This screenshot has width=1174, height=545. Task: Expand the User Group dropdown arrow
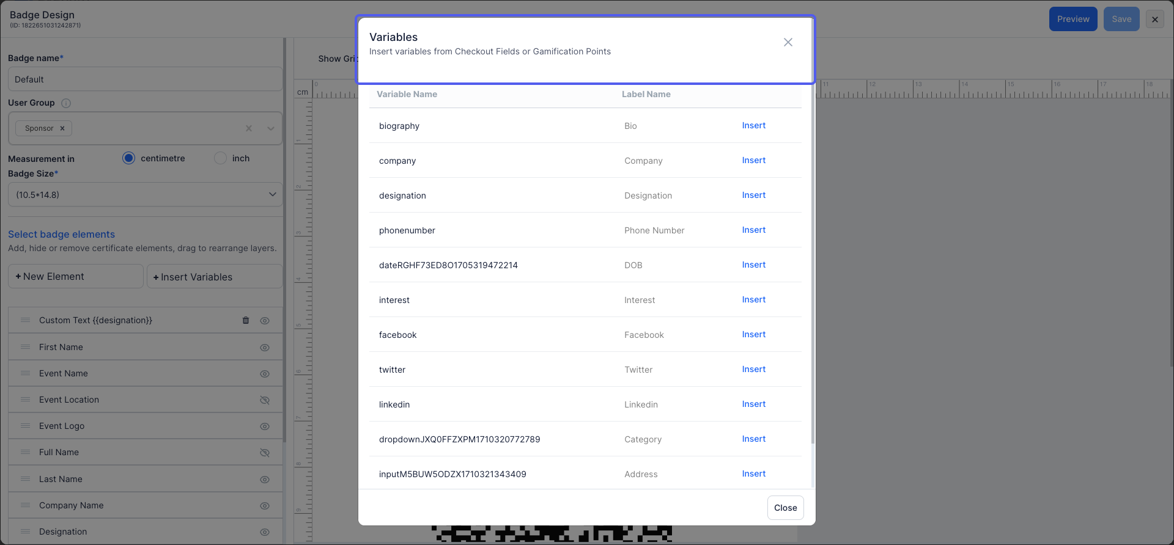coord(271,128)
